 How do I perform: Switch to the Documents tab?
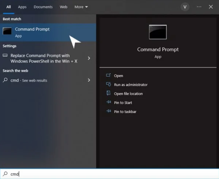(43, 7)
